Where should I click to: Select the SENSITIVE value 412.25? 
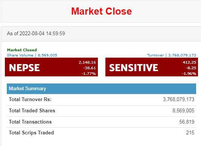point(189,63)
